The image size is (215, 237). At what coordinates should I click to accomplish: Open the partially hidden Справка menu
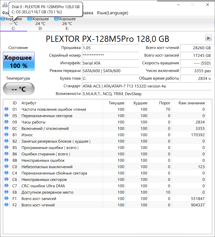point(88,13)
